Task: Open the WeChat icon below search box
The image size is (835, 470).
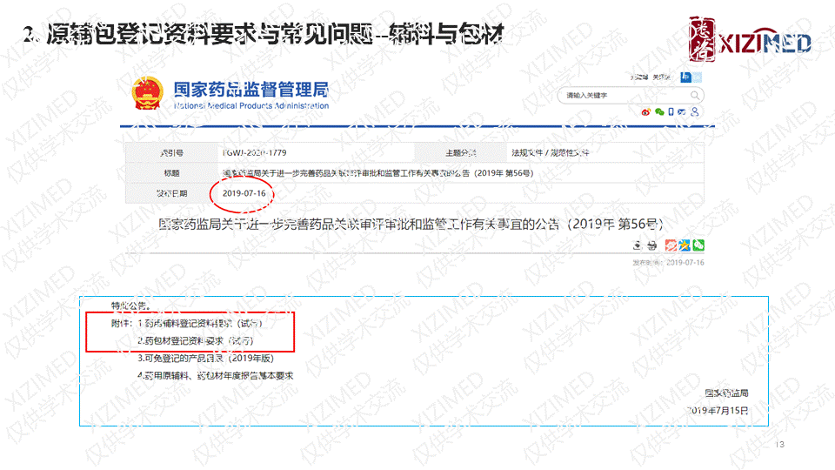Action: [658, 111]
